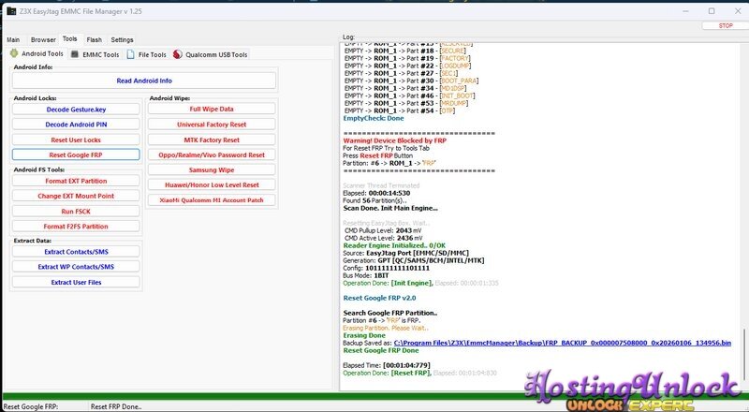Viewport: 749px width, 412px height.
Task: Run the MTK Factory Reset
Action: pyautogui.click(x=212, y=140)
